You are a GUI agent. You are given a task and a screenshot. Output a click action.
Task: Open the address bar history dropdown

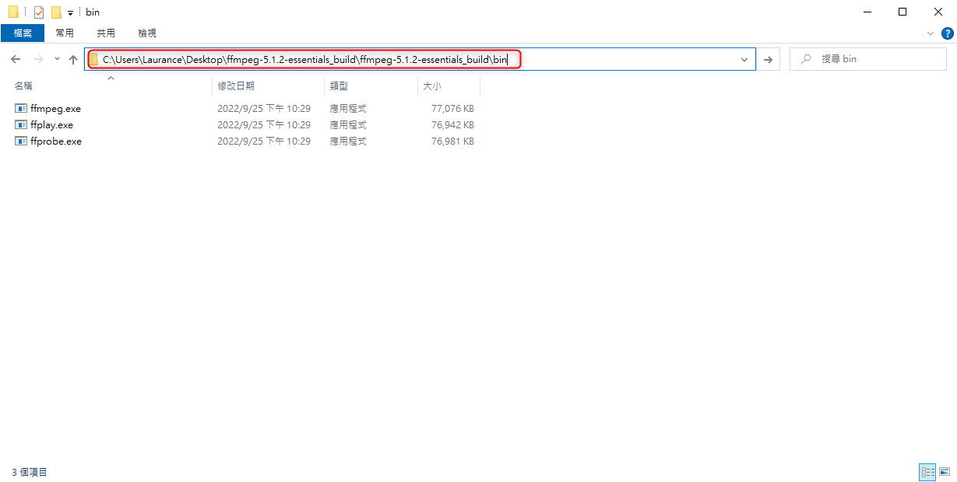point(744,59)
